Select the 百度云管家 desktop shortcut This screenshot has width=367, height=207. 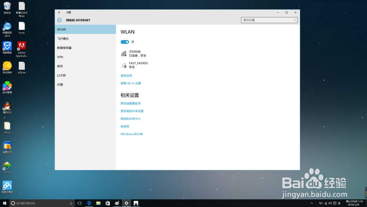(x=7, y=187)
